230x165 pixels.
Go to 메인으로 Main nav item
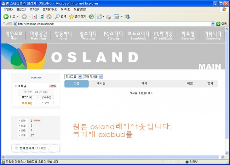point(14,35)
